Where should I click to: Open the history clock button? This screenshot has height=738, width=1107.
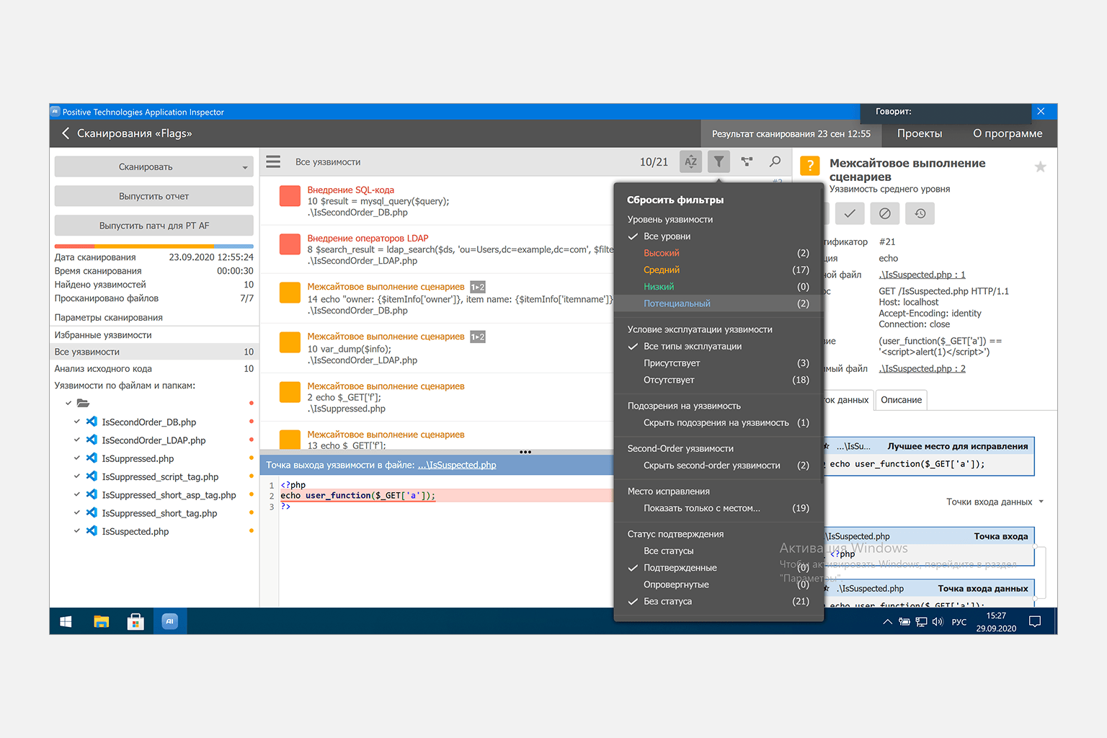tap(920, 213)
